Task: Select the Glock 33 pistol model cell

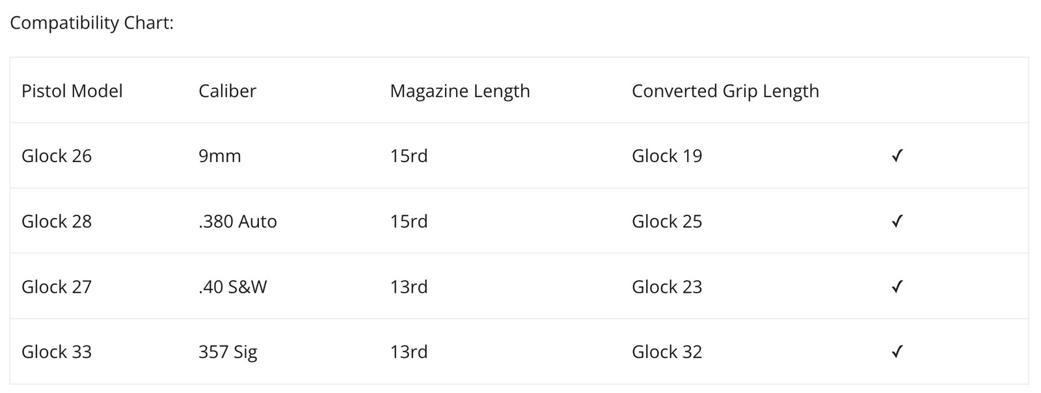Action: pyautogui.click(x=57, y=352)
